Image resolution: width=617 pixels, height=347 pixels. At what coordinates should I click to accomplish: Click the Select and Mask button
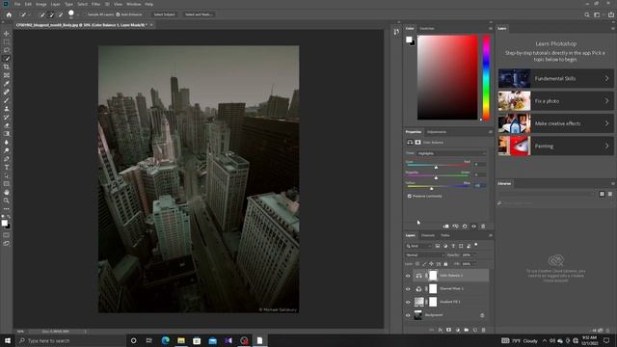coord(199,14)
